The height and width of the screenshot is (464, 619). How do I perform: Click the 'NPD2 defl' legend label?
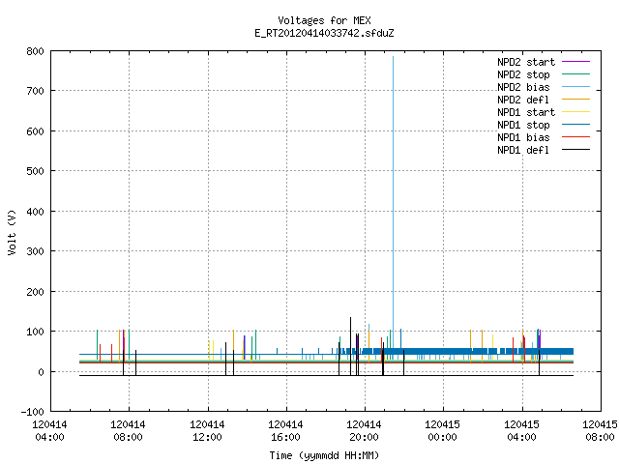click(523, 100)
